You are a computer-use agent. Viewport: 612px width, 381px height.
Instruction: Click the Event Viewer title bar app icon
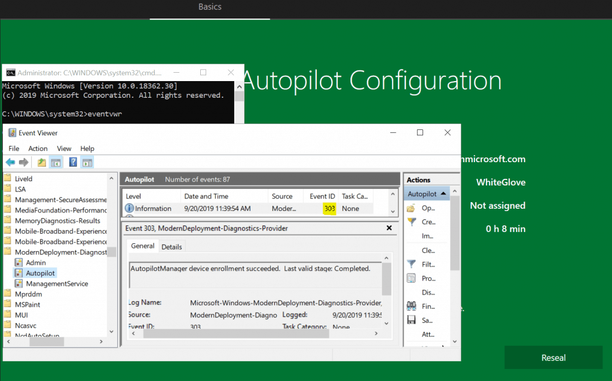point(12,133)
